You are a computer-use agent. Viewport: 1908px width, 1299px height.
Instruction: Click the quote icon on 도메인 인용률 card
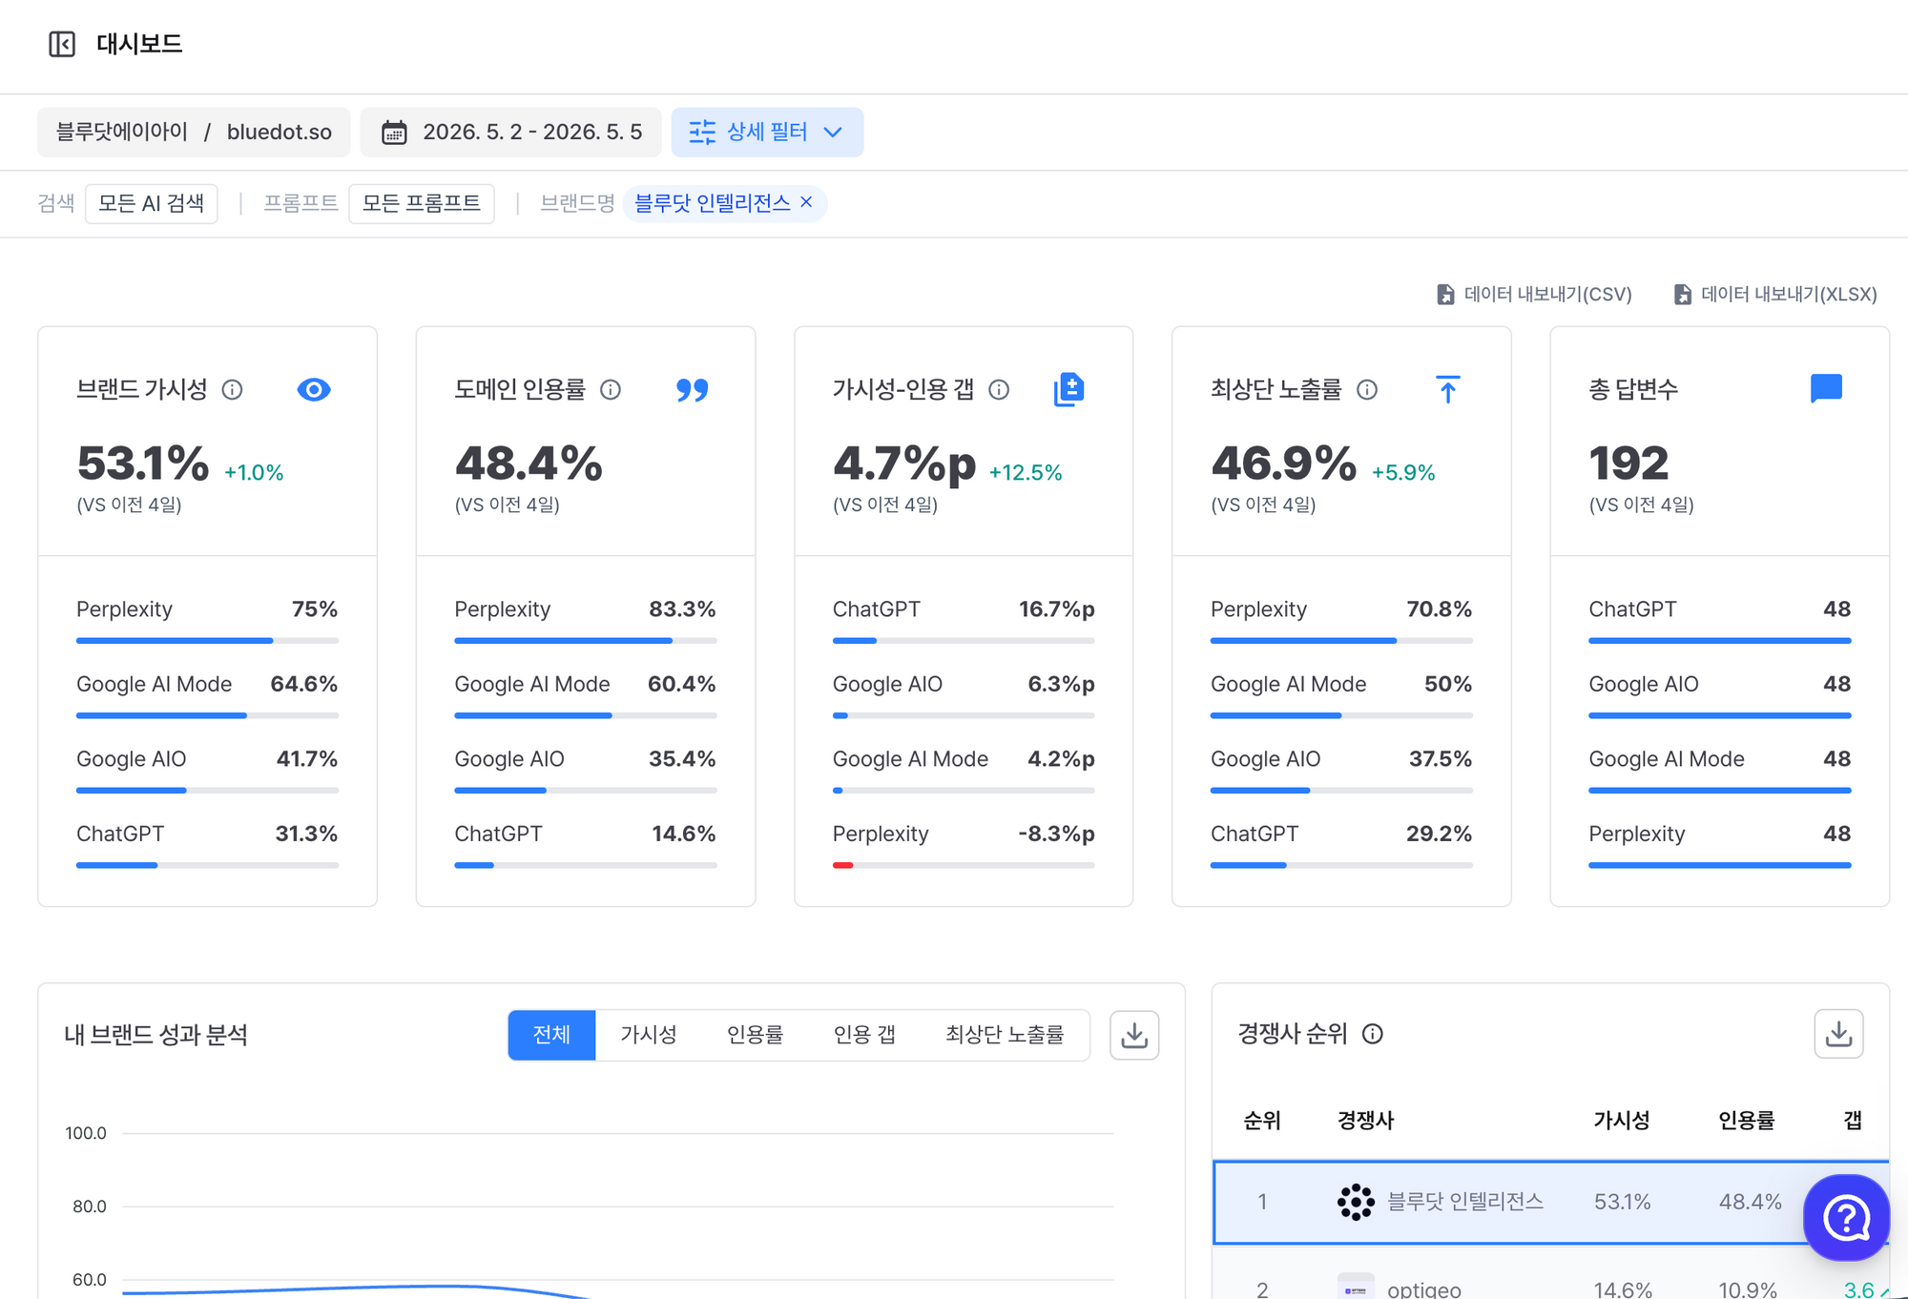pos(693,389)
